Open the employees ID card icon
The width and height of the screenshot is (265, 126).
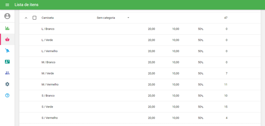tap(7, 62)
